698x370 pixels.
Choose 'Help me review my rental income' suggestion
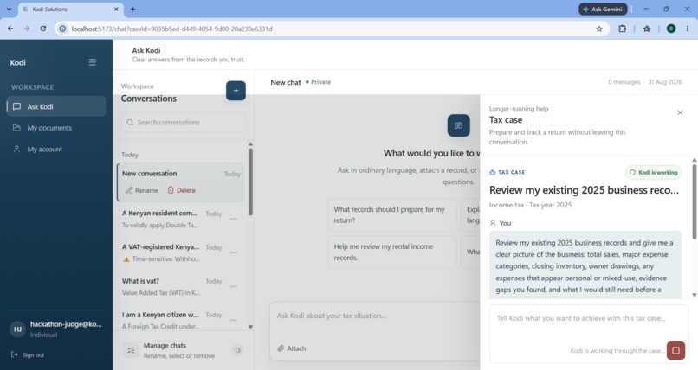point(391,252)
